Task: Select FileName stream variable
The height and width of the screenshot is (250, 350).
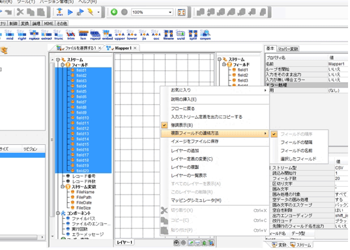Action: pos(85,192)
